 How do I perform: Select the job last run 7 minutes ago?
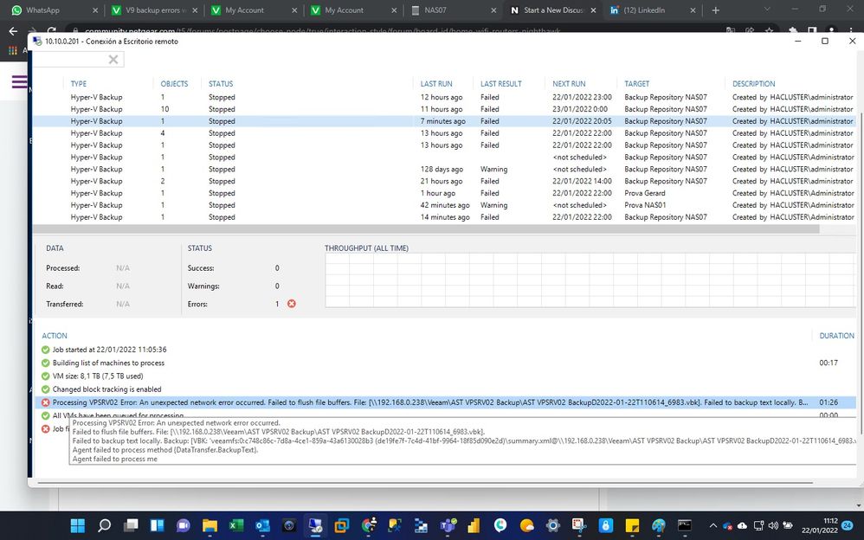click(444, 121)
